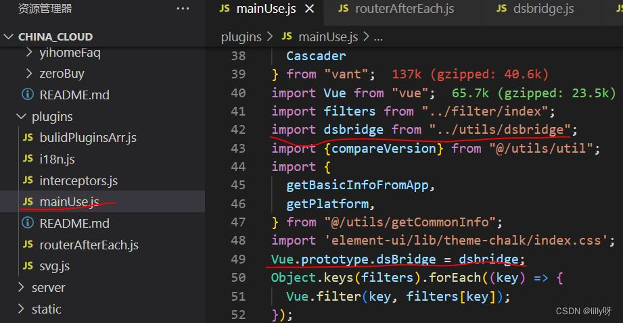
Task: Click the JS icon on the dsbridge.js tab
Action: coord(501,8)
